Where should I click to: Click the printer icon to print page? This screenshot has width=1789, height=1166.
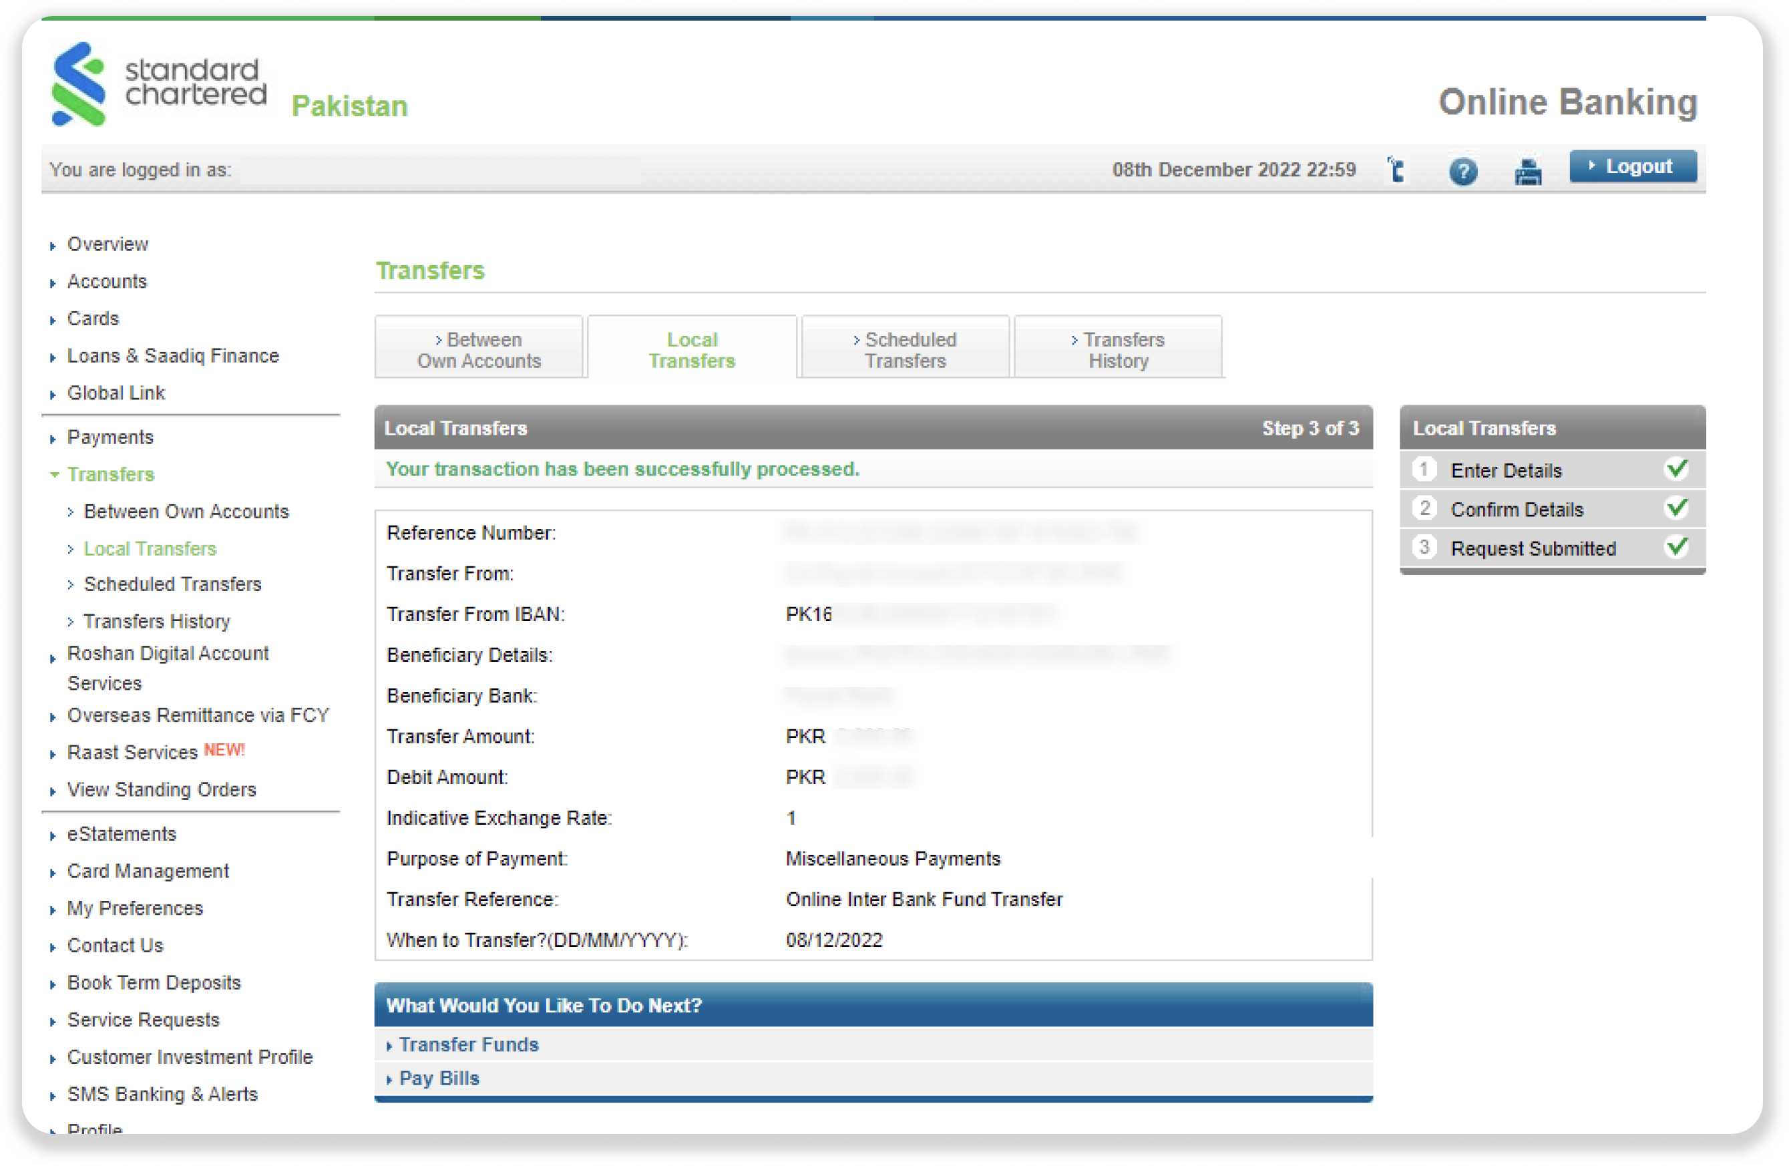tap(1527, 172)
